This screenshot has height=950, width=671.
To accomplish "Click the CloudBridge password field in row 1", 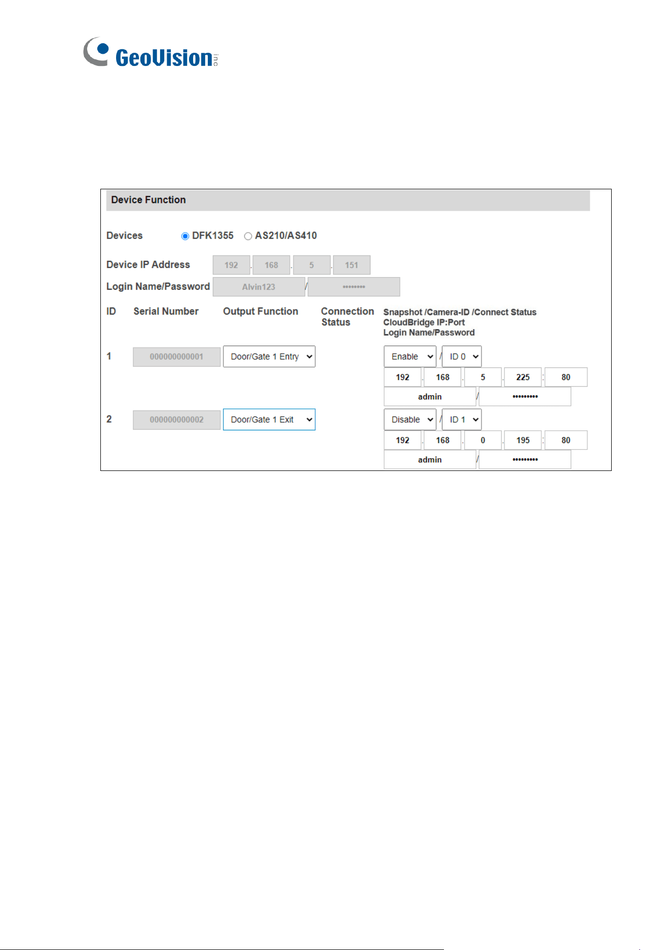I will click(525, 396).
